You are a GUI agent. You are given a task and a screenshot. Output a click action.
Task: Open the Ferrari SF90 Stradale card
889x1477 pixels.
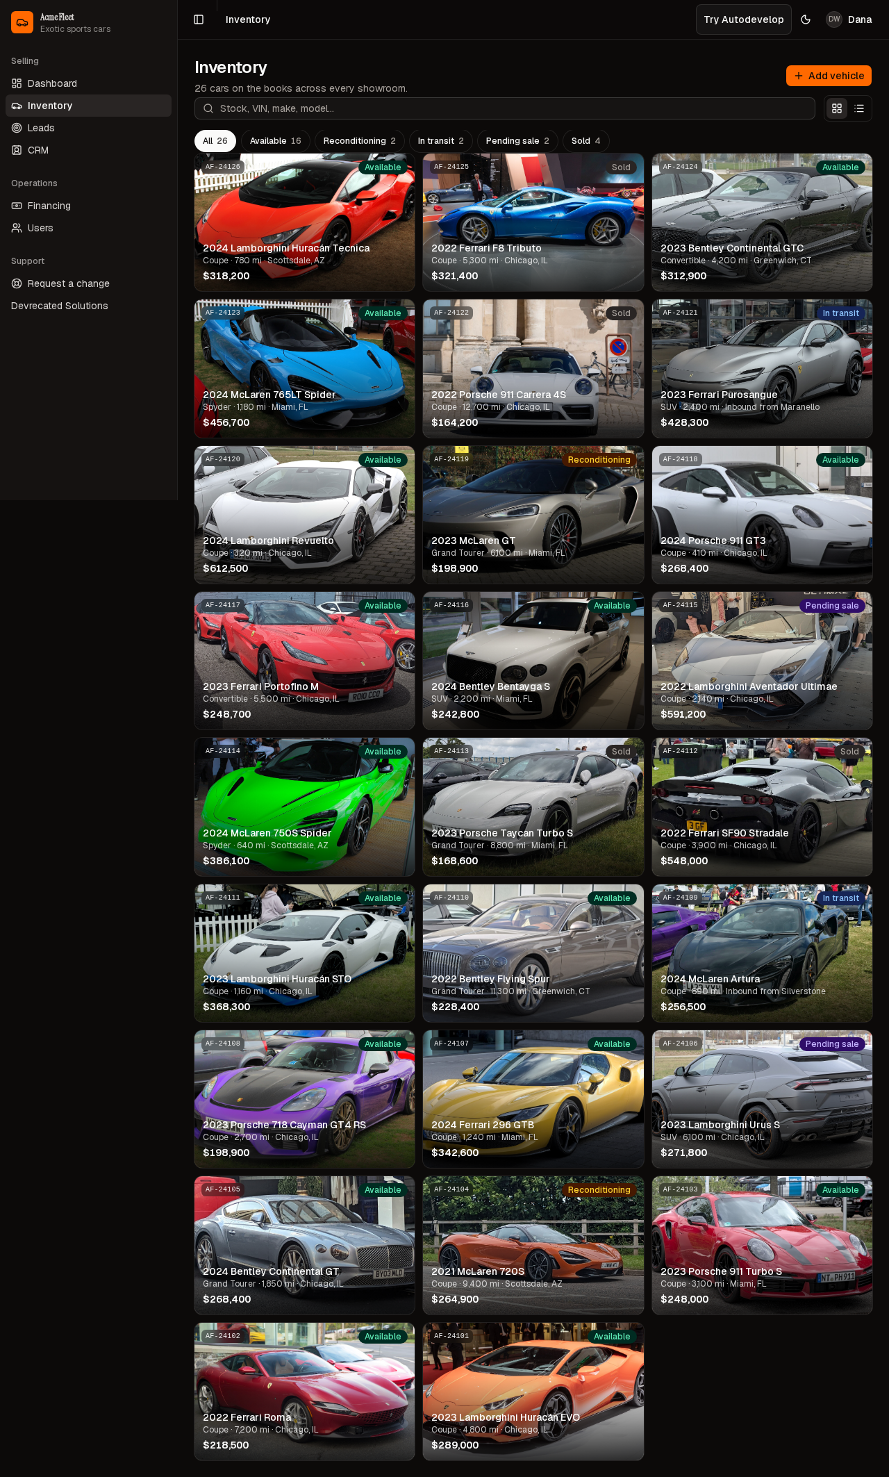coord(762,807)
